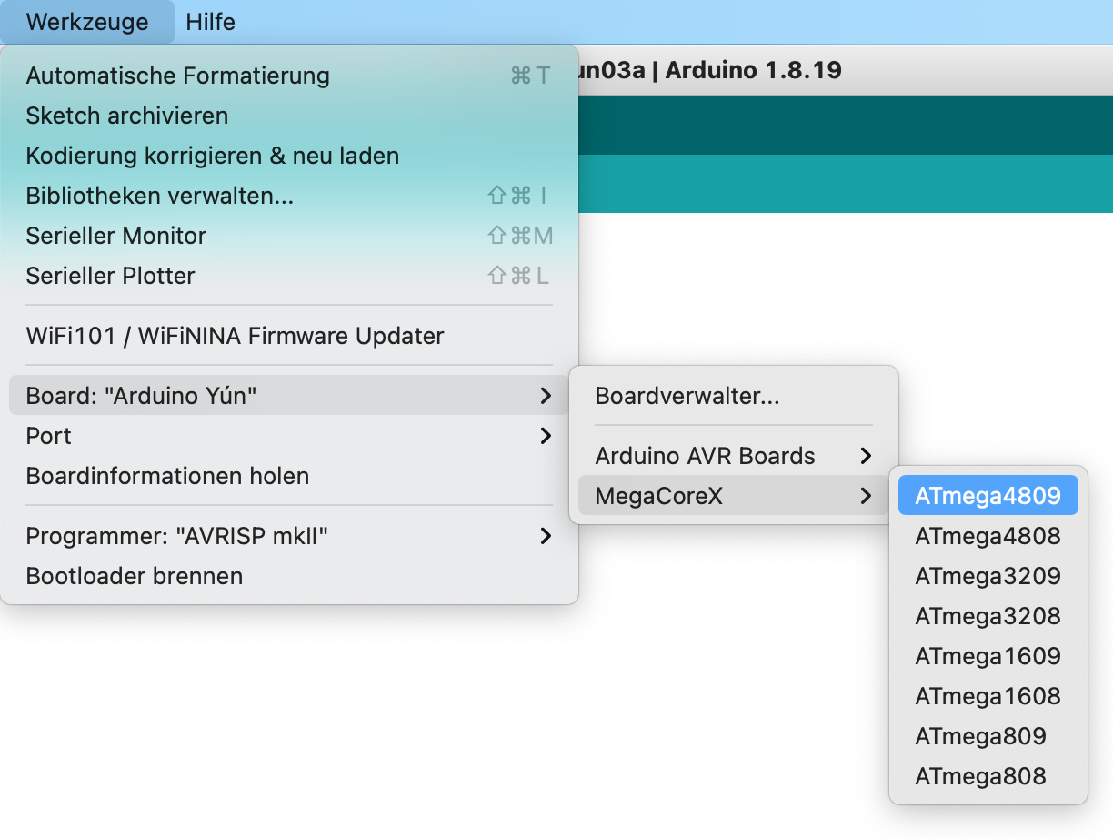Select the ATmega1609 board
Screen dimensions: 1113x839
pyautogui.click(x=988, y=656)
